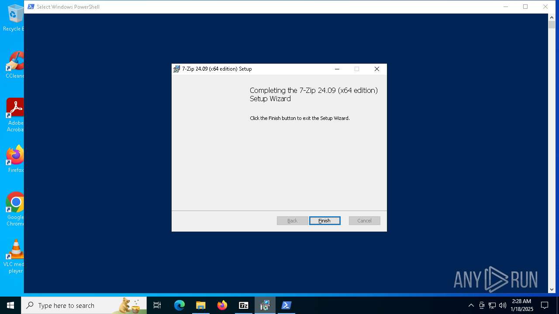
Task: Click the PowerShell icon in the window title bar
Action: pyautogui.click(x=31, y=7)
